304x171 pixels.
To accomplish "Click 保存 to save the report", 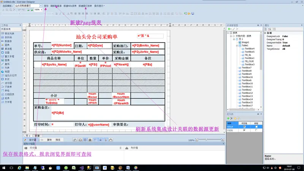I will point(46,6).
